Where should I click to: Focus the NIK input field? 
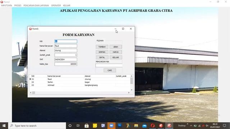tap(66, 42)
